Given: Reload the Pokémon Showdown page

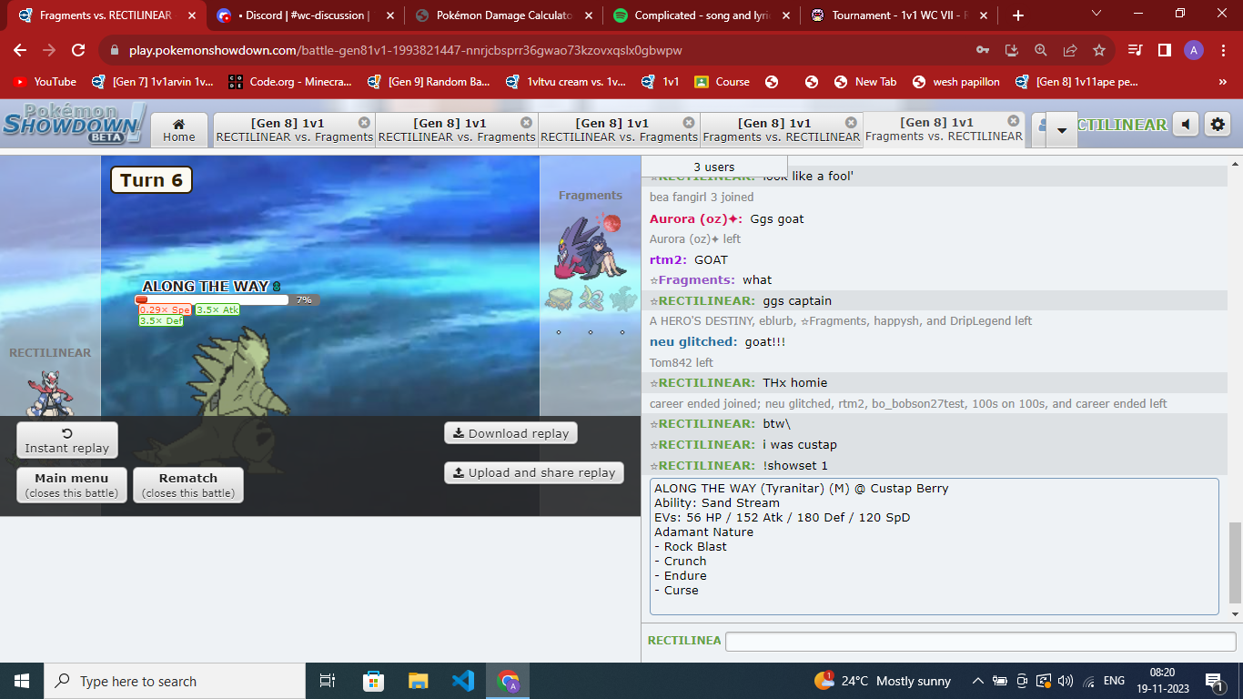Looking at the screenshot, I should tap(78, 50).
